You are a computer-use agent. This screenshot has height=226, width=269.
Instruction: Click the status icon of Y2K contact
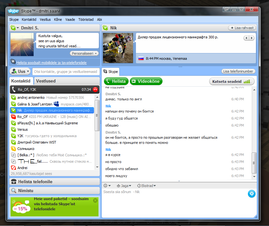(13, 136)
